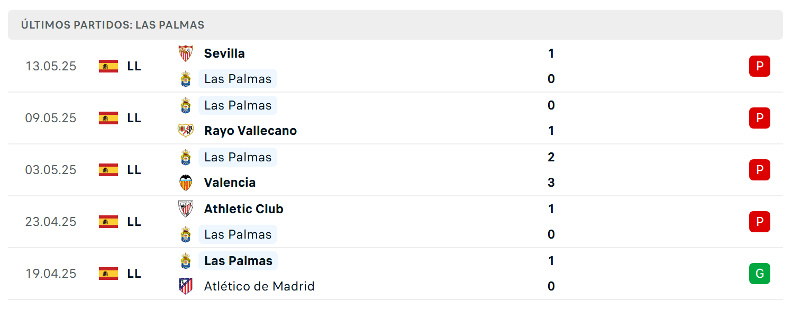Click Spain flag on 19.04.25 row
The height and width of the screenshot is (309, 792).
pos(108,274)
